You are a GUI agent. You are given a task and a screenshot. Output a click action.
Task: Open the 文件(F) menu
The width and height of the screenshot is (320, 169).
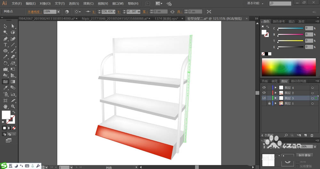17,4
